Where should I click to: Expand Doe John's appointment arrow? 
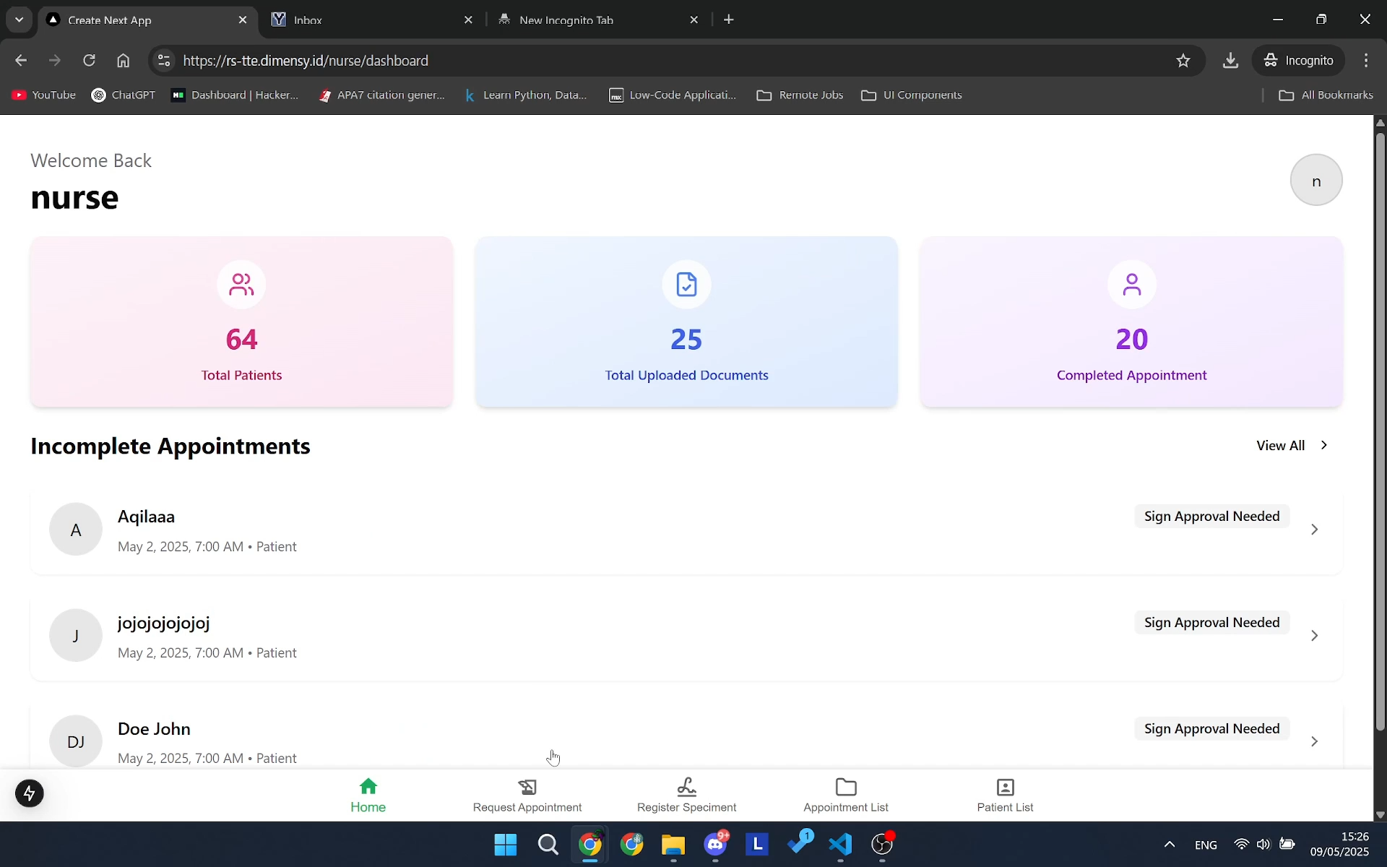tap(1314, 741)
